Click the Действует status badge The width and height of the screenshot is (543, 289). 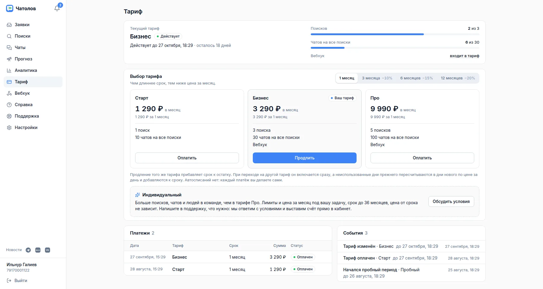(168, 36)
